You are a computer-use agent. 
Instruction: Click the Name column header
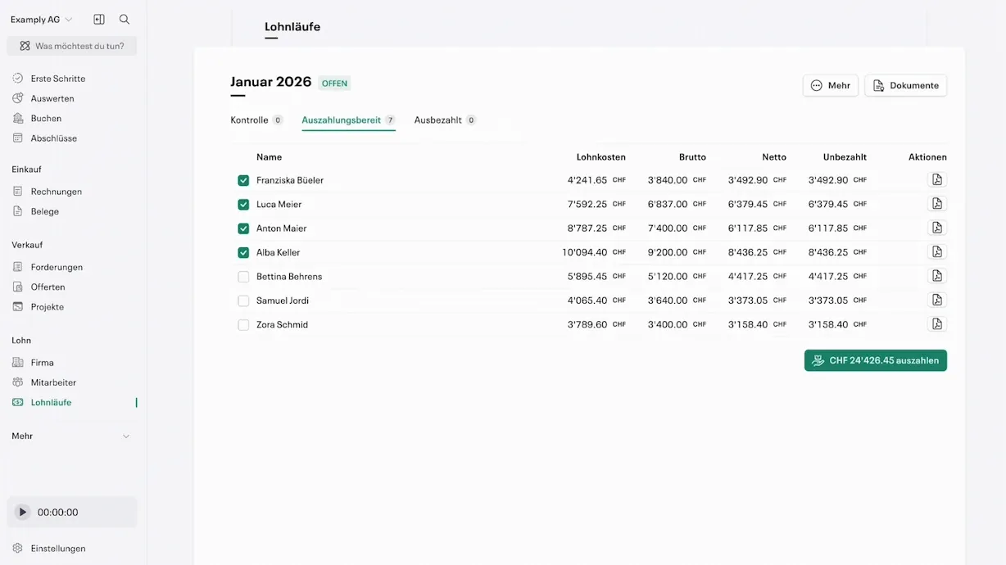[x=269, y=157]
